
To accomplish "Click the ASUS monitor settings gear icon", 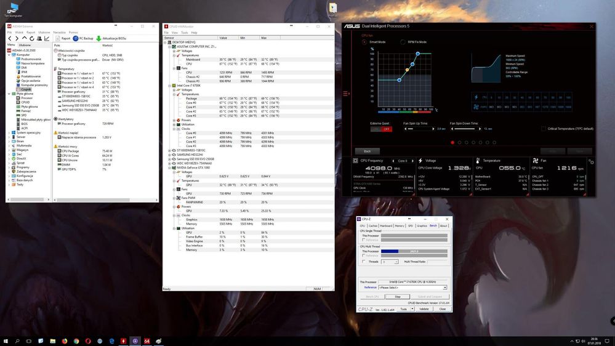I will pyautogui.click(x=591, y=162).
